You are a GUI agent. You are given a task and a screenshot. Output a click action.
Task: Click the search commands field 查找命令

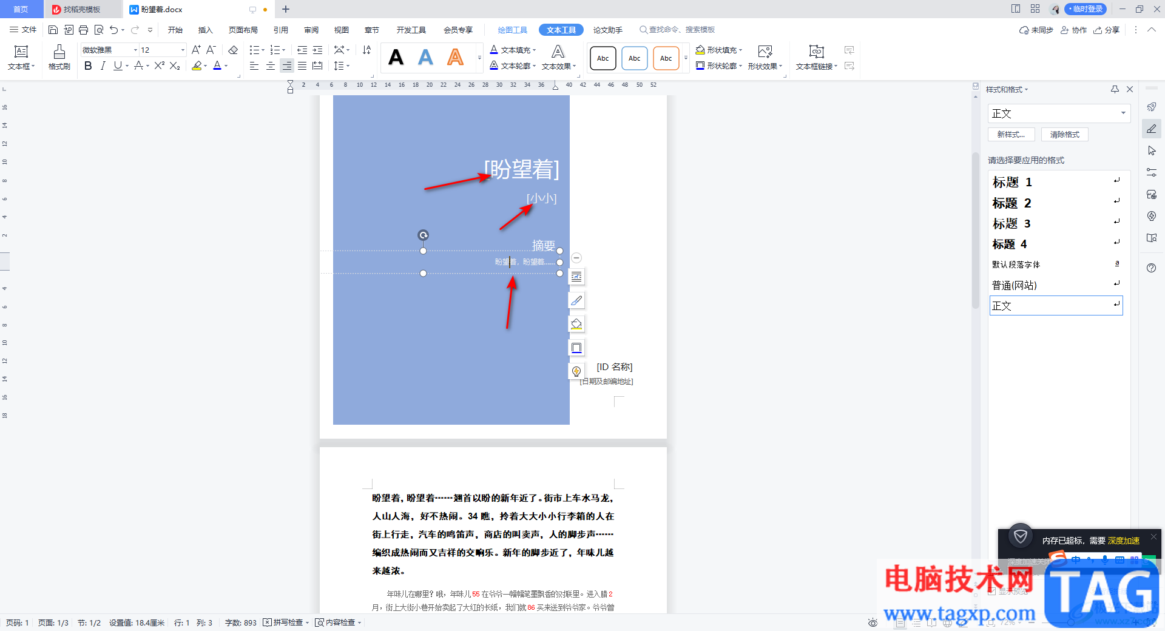(677, 30)
